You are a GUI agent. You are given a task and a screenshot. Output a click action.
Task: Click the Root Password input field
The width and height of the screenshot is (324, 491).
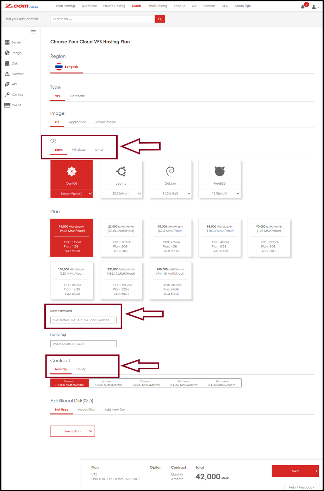[83, 320]
